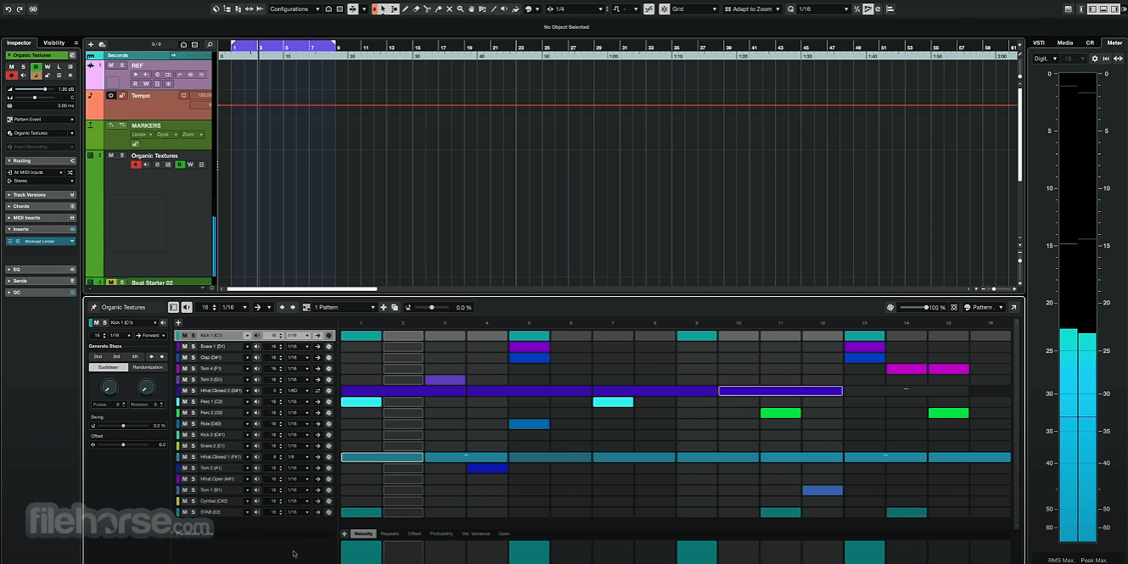Open the Pattern Event dropdown in Inspector
The image size is (1128, 564).
41,120
